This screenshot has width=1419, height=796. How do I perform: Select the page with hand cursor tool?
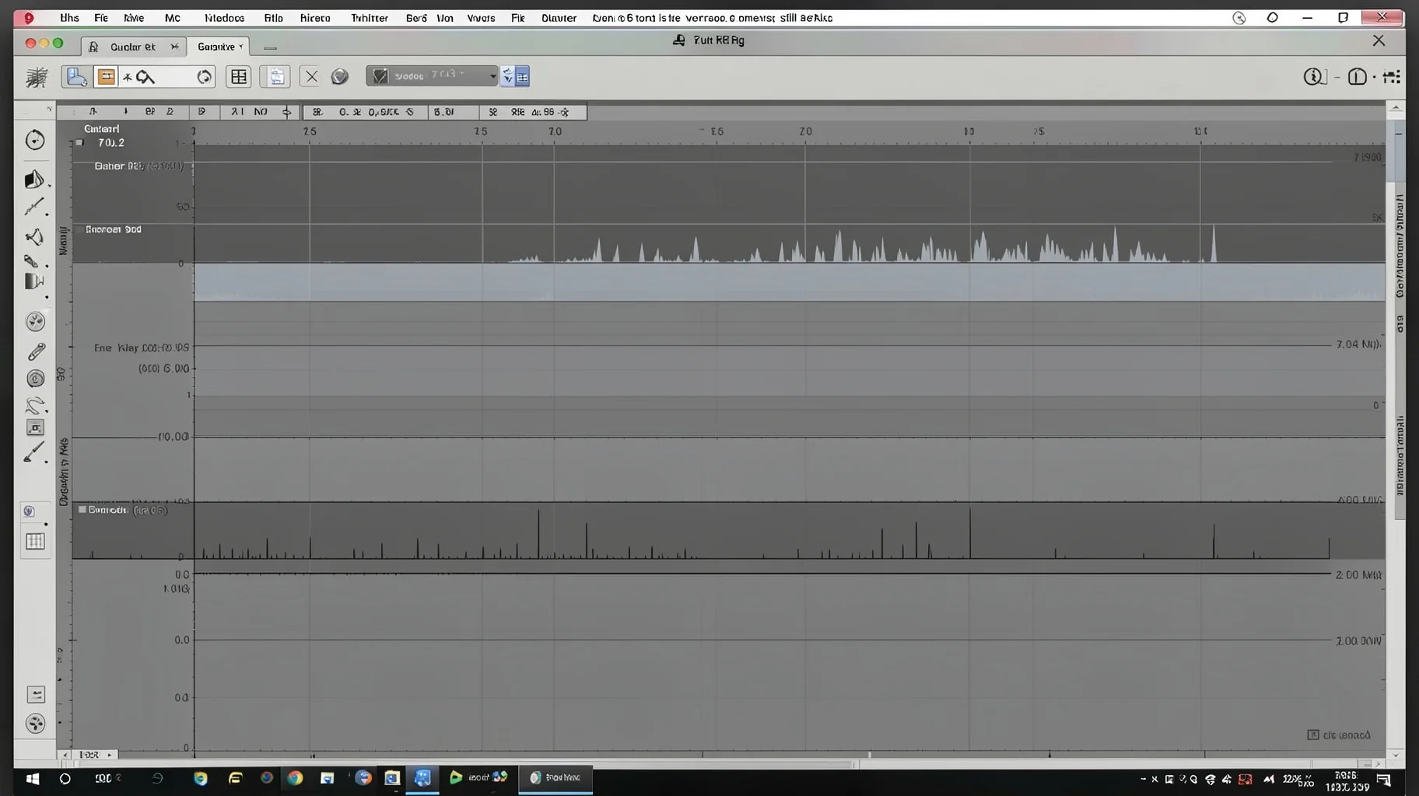click(x=76, y=76)
